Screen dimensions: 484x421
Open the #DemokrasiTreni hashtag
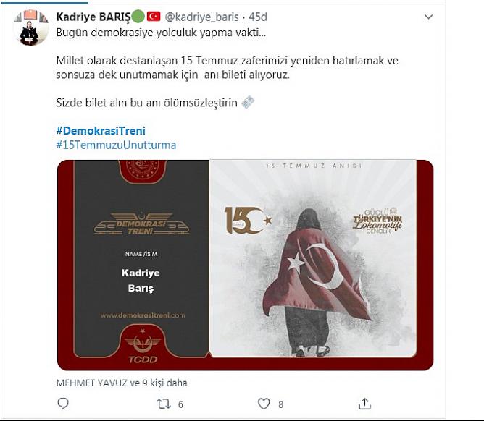101,131
